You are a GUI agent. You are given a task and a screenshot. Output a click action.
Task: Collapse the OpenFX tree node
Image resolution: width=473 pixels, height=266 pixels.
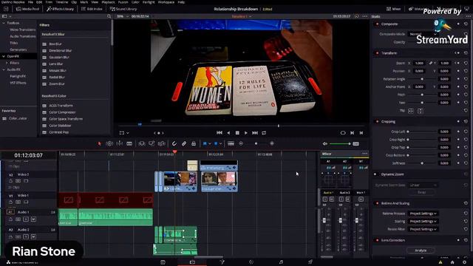(x=4, y=56)
